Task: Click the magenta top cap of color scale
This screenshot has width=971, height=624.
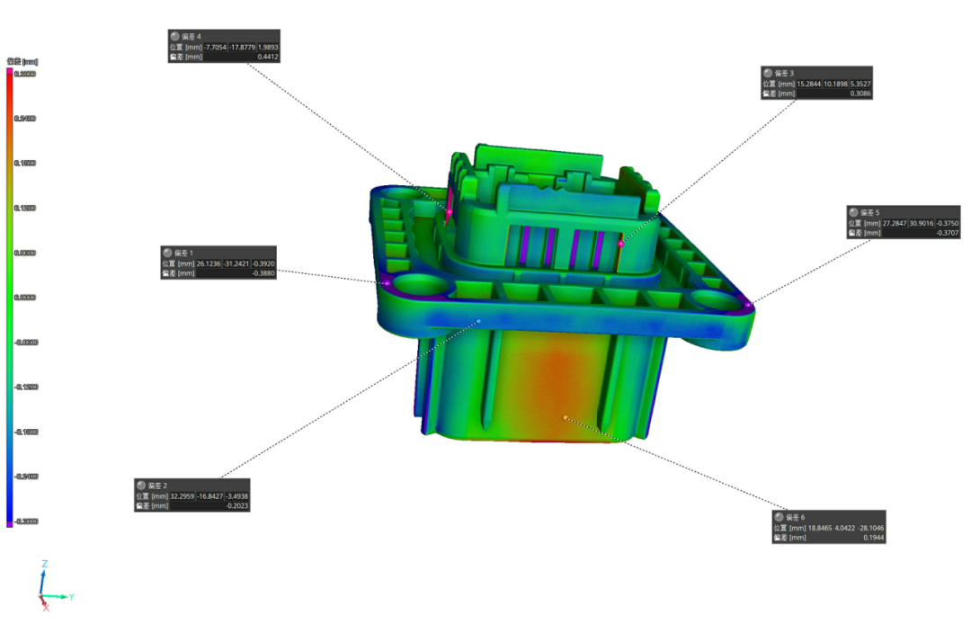Action: (x=9, y=71)
